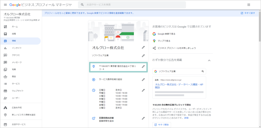The image size is (261, 128).
Task: Click the search magnifier icon in top bar
Action: (x=82, y=5)
